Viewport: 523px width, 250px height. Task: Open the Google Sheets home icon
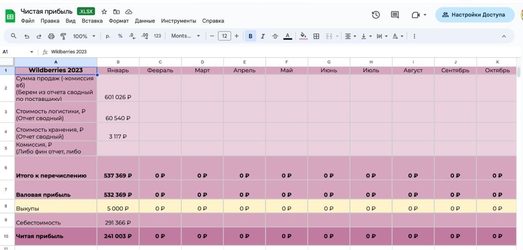(x=10, y=16)
